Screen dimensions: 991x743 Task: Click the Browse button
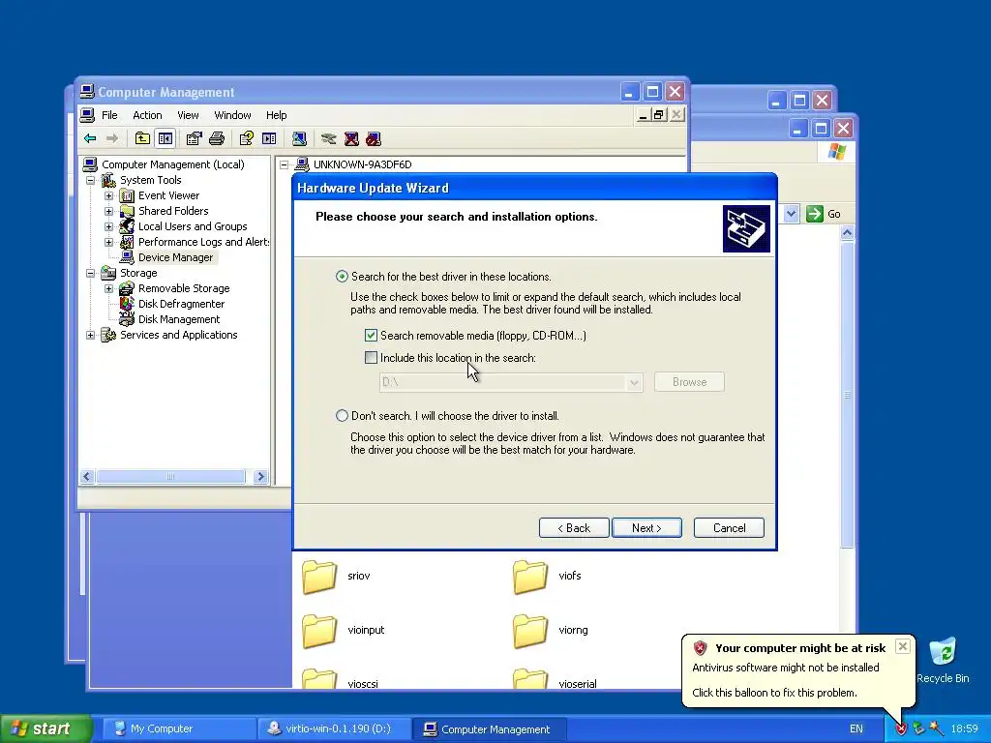689,382
